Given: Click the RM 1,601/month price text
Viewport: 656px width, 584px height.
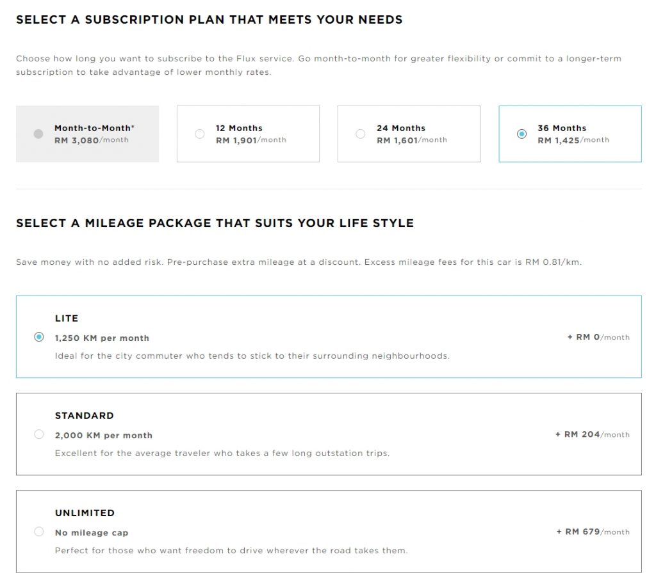Looking at the screenshot, I should tap(411, 140).
